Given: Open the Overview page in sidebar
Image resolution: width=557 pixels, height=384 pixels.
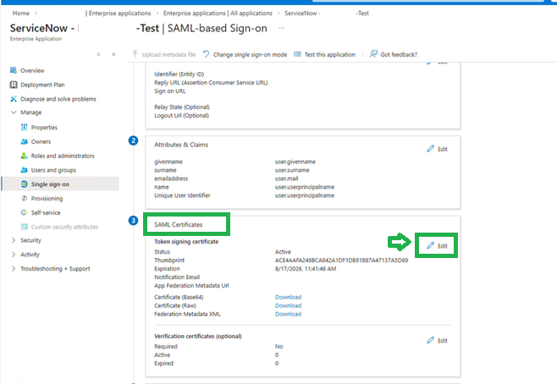Looking at the screenshot, I should coord(32,70).
